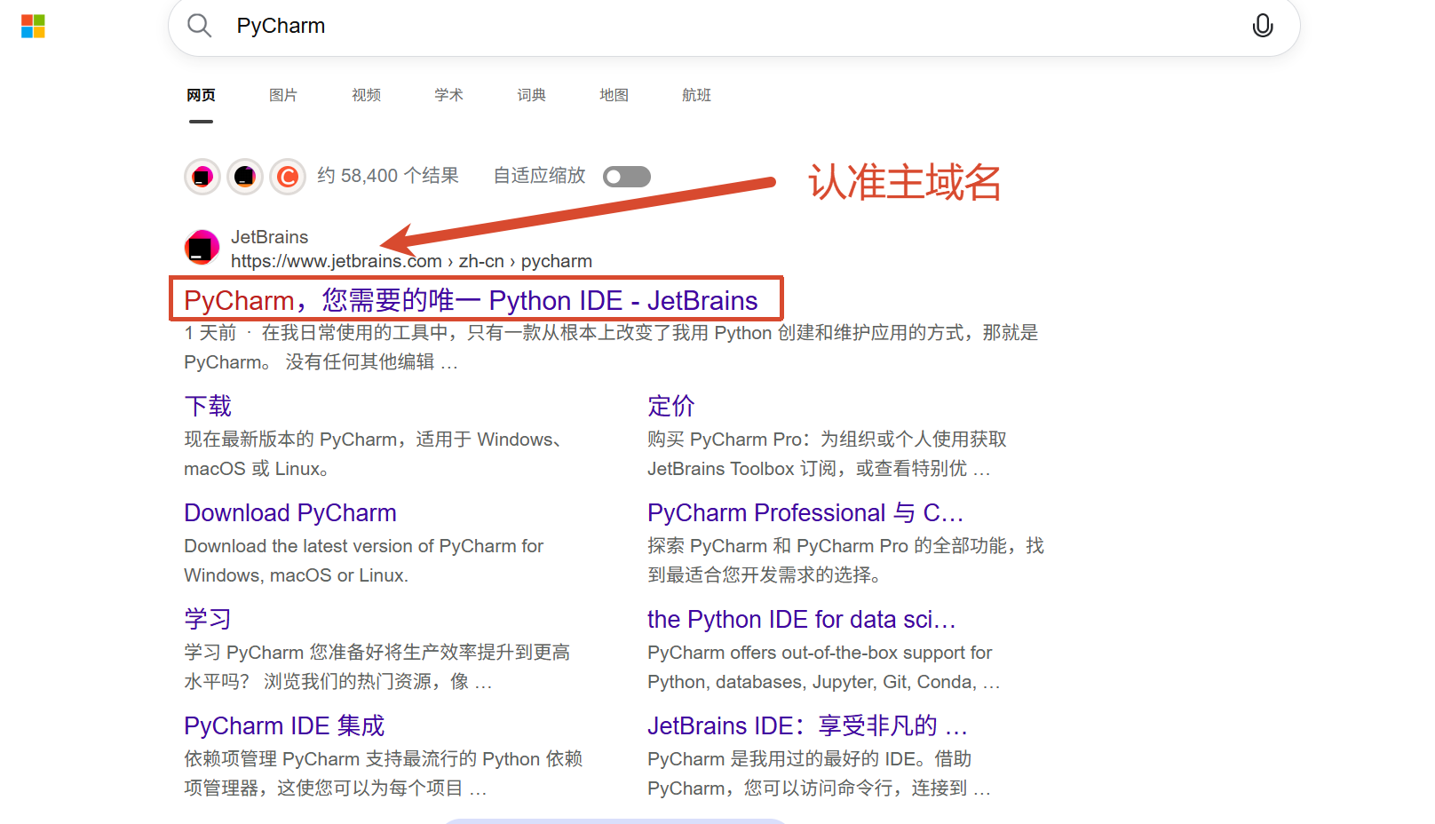The image size is (1435, 824).
Task: Click the search box containing PyCharm
Action: tap(733, 27)
